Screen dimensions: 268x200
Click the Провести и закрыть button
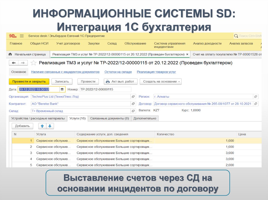[x=29, y=82]
